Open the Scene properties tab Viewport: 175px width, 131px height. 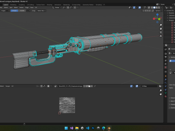[166, 64]
